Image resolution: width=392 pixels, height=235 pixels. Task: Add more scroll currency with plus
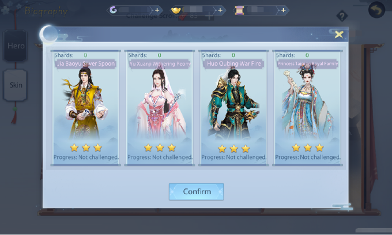283,10
